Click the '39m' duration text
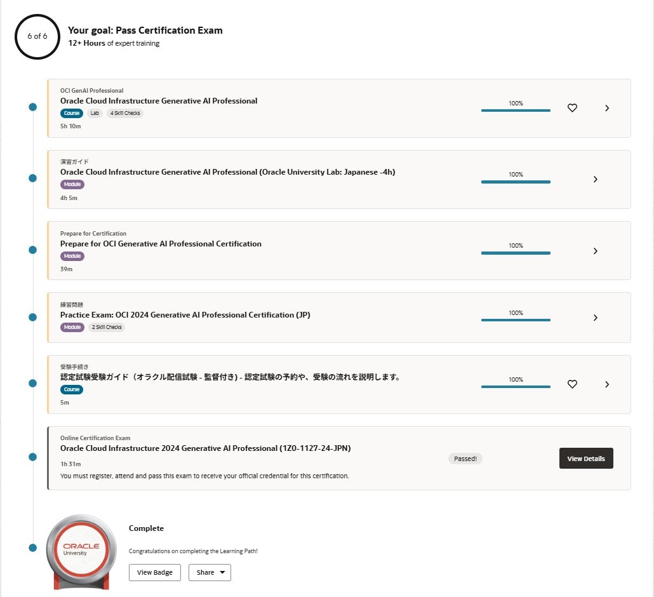654x597 pixels. click(x=66, y=269)
